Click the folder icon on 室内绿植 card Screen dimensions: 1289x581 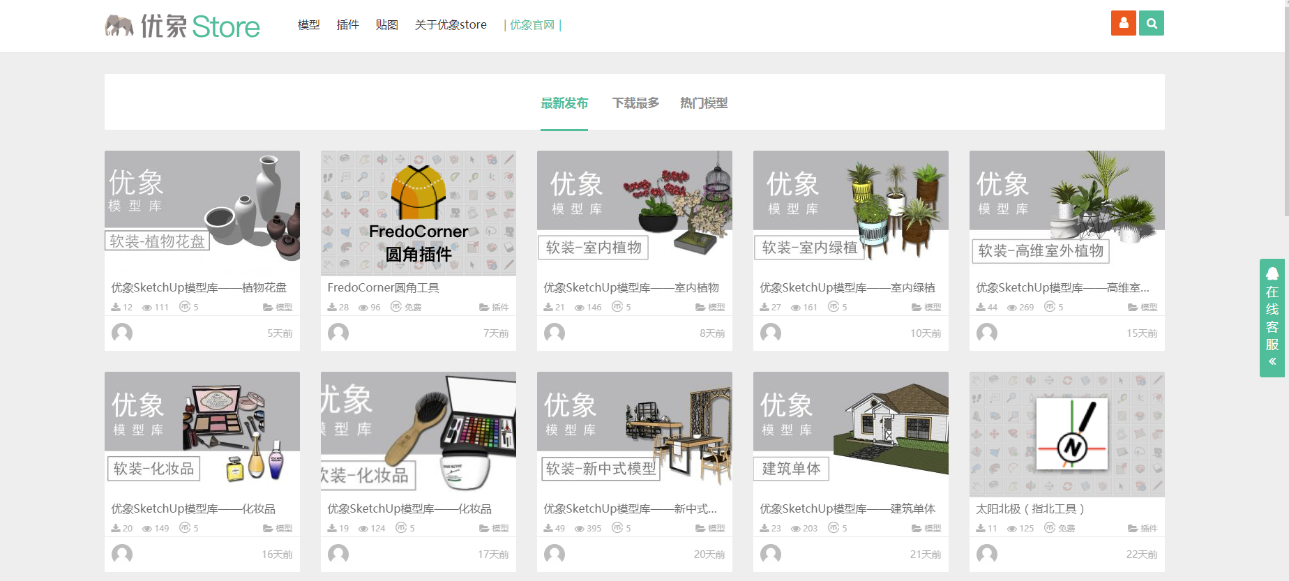click(917, 307)
